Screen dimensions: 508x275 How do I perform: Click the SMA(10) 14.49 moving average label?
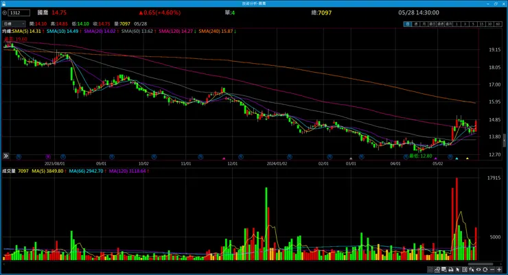tap(62, 31)
